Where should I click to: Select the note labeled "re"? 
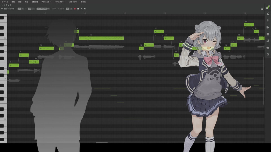pyautogui.click(x=241, y=38)
